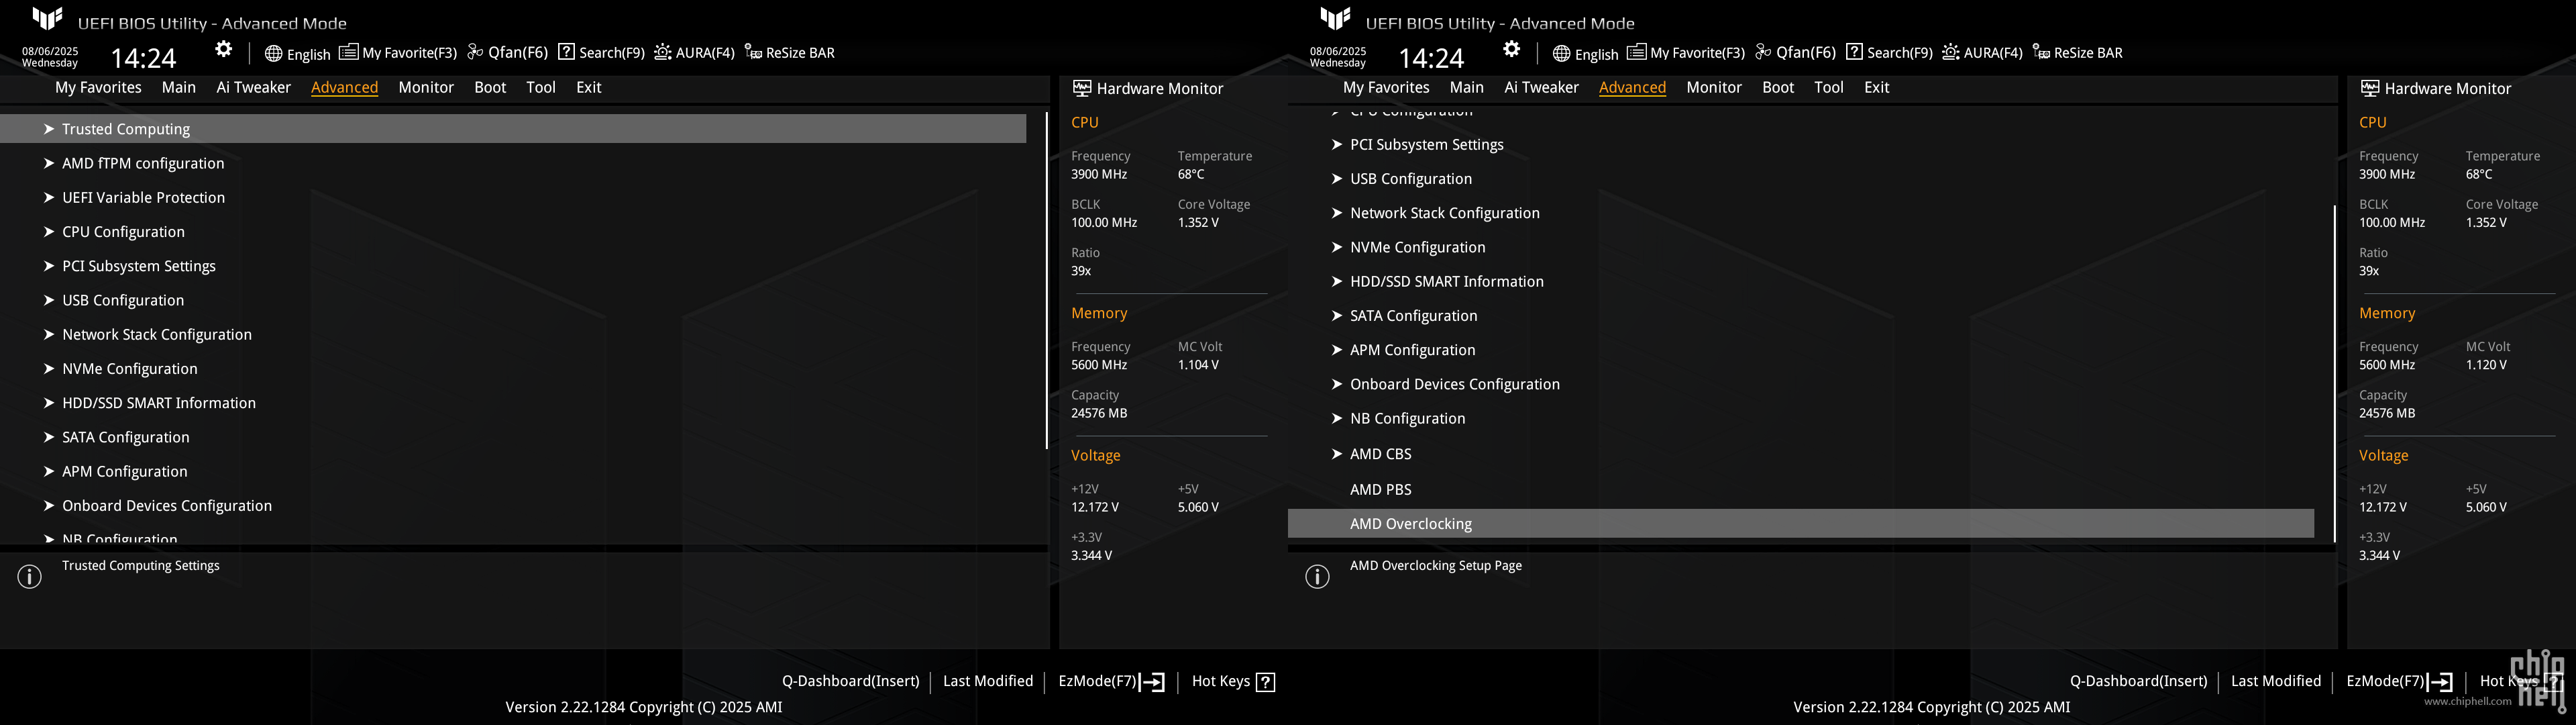Click My Favorite(F3) list icon in left screen
The height and width of the screenshot is (725, 2576).
coord(348,52)
